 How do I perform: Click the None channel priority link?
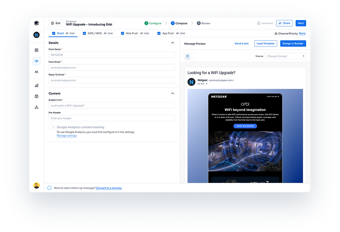coord(303,33)
